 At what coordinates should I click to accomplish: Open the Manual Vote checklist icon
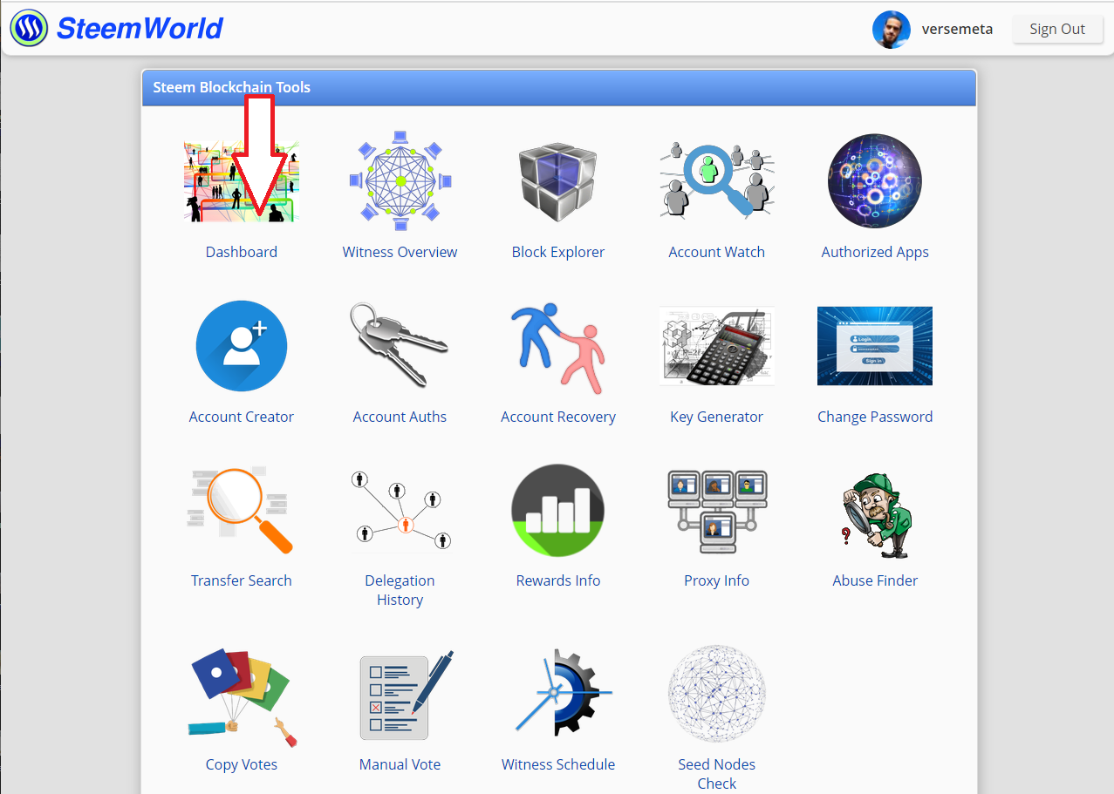(407, 696)
